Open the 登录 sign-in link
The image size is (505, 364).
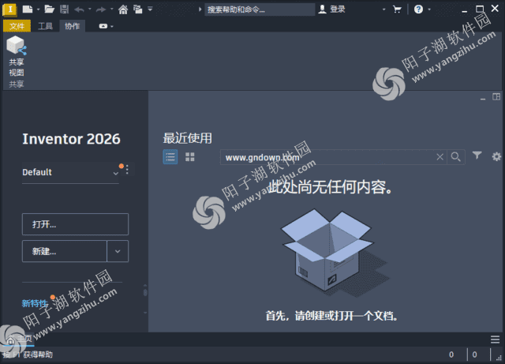click(338, 9)
